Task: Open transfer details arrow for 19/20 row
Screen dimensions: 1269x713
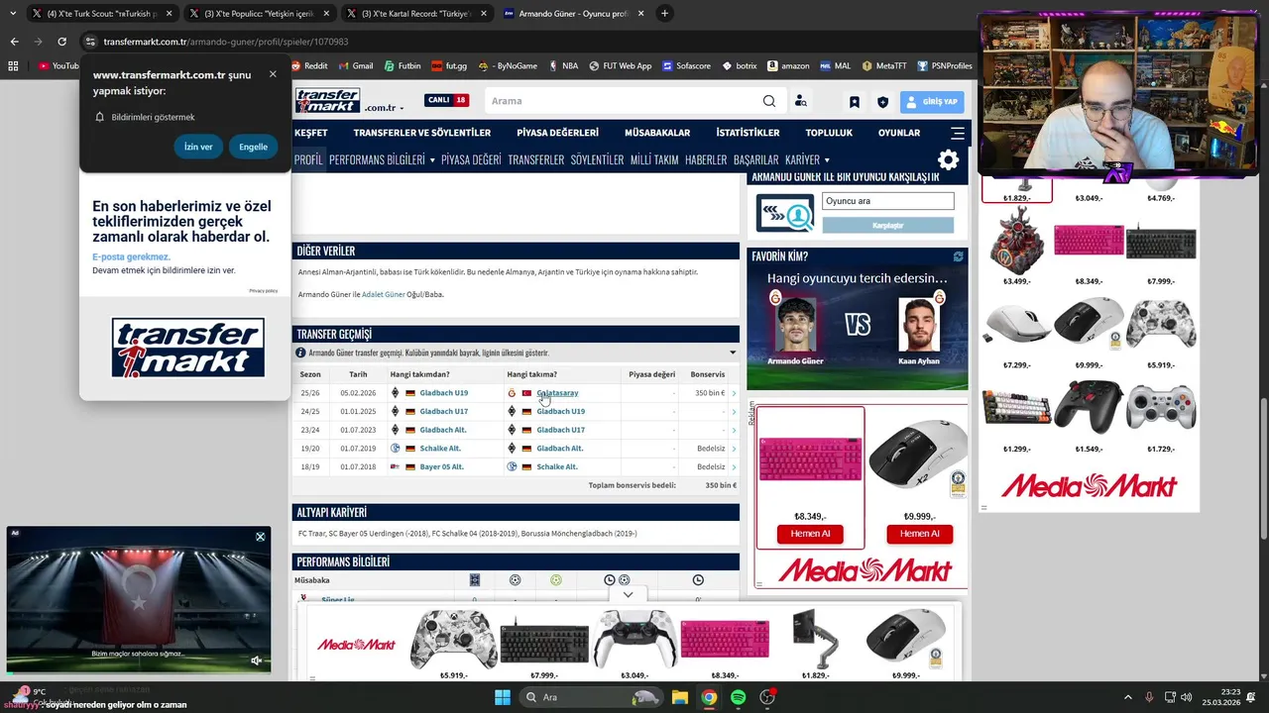Action: 734,449
